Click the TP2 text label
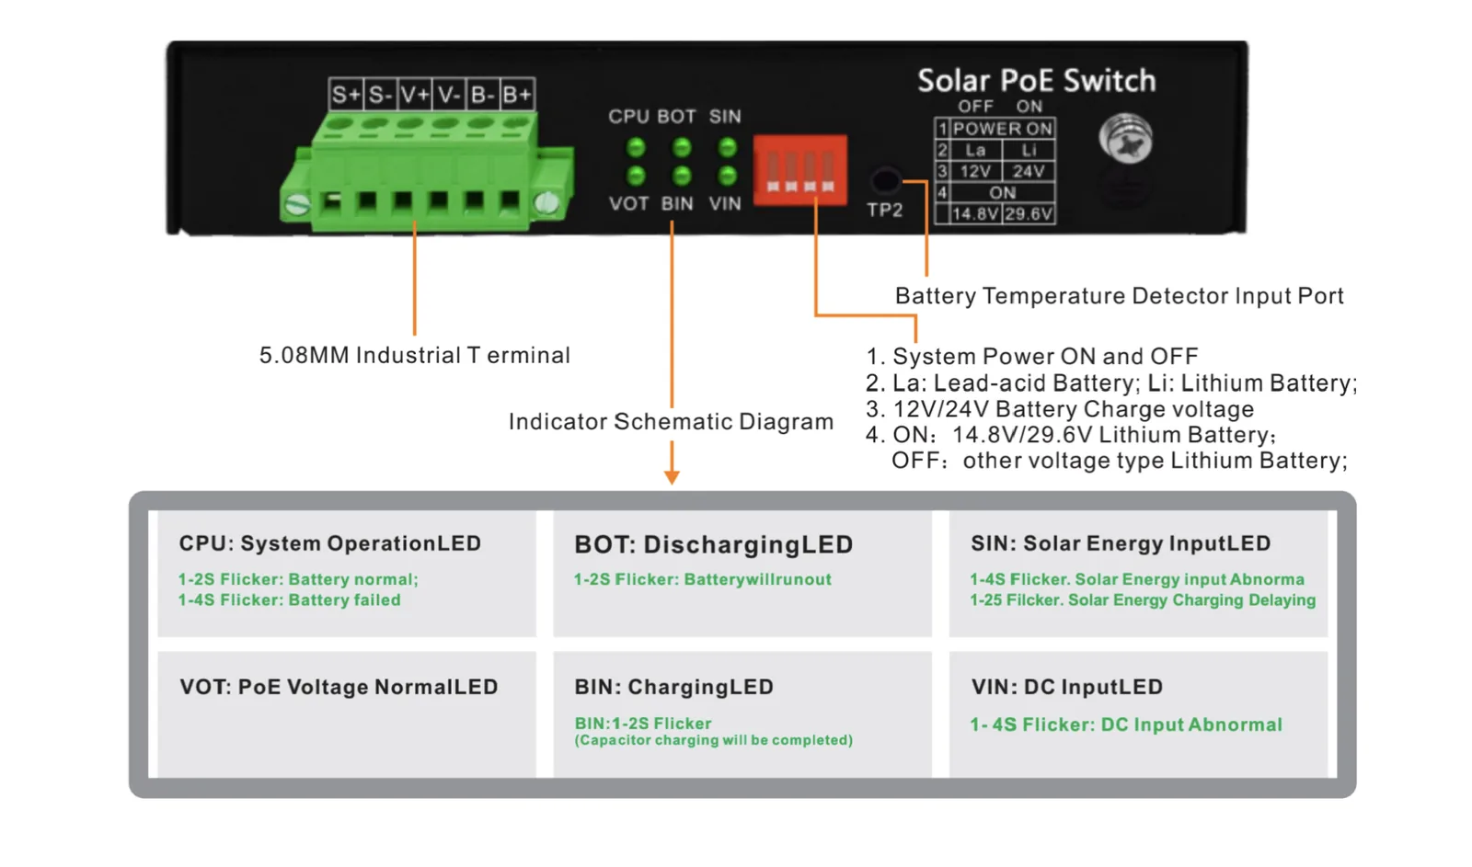 [884, 211]
